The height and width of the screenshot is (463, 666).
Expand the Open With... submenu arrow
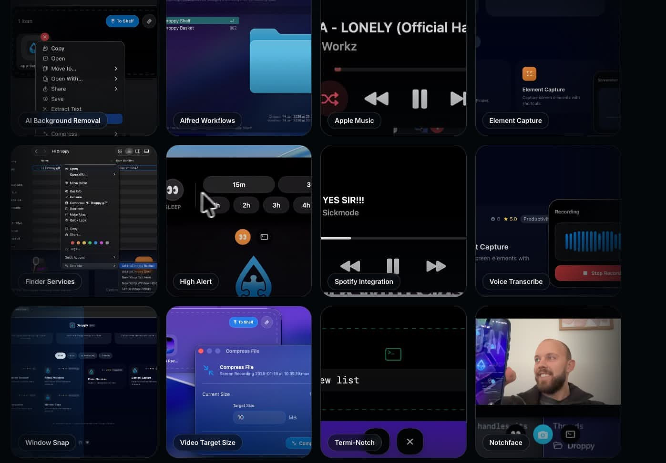[x=116, y=79]
